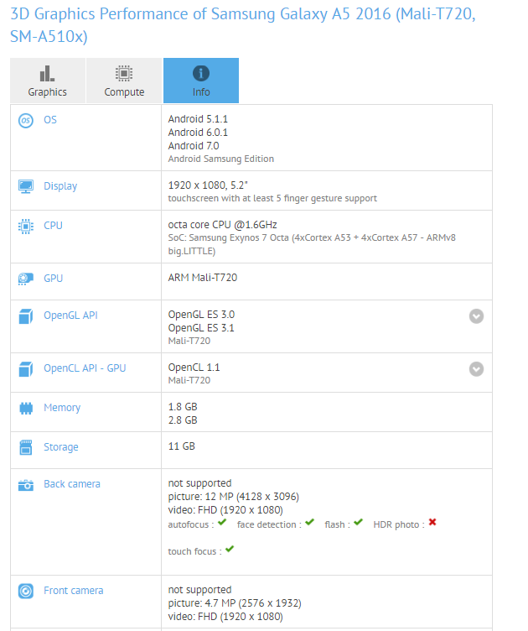Viewport: 528px width, 631px height.
Task: Expand the OpenCL API - GPU details arrow
Action: tap(476, 369)
